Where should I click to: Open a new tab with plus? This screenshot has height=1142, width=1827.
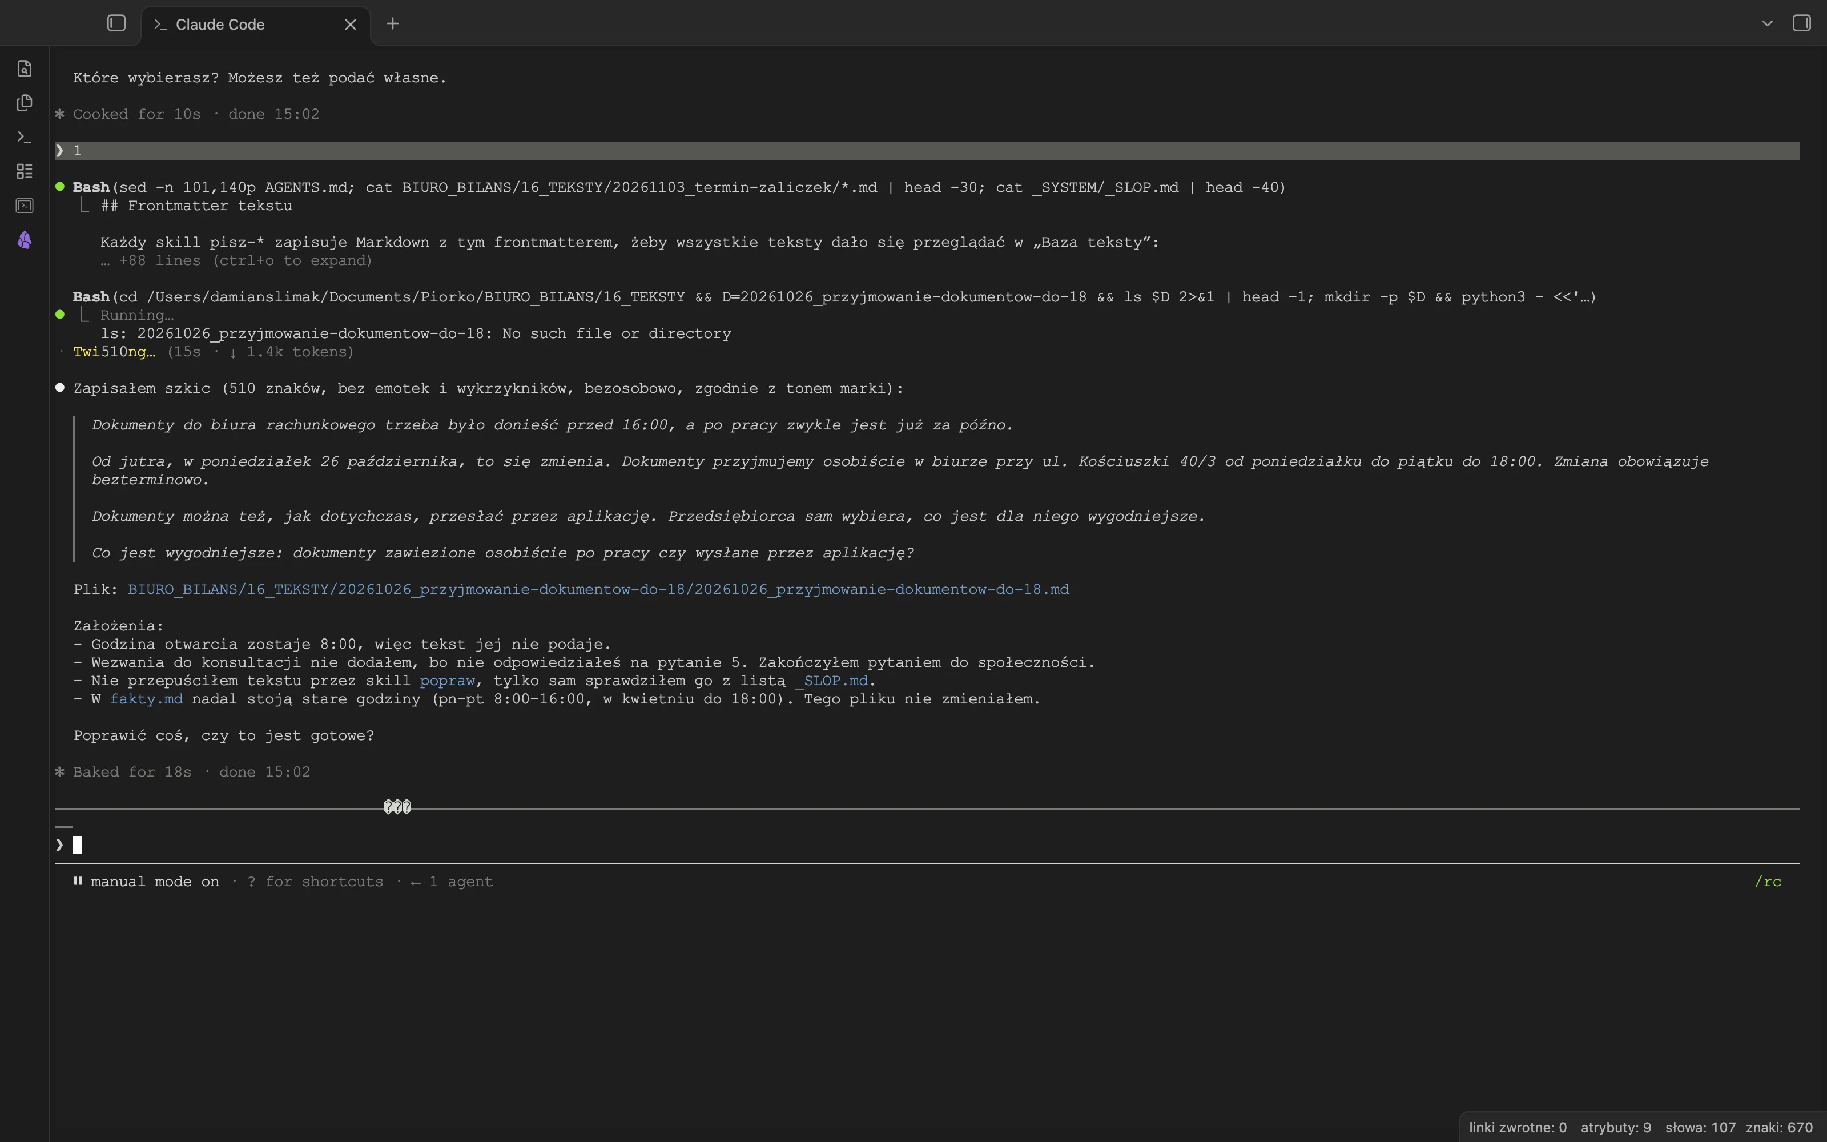coord(393,23)
